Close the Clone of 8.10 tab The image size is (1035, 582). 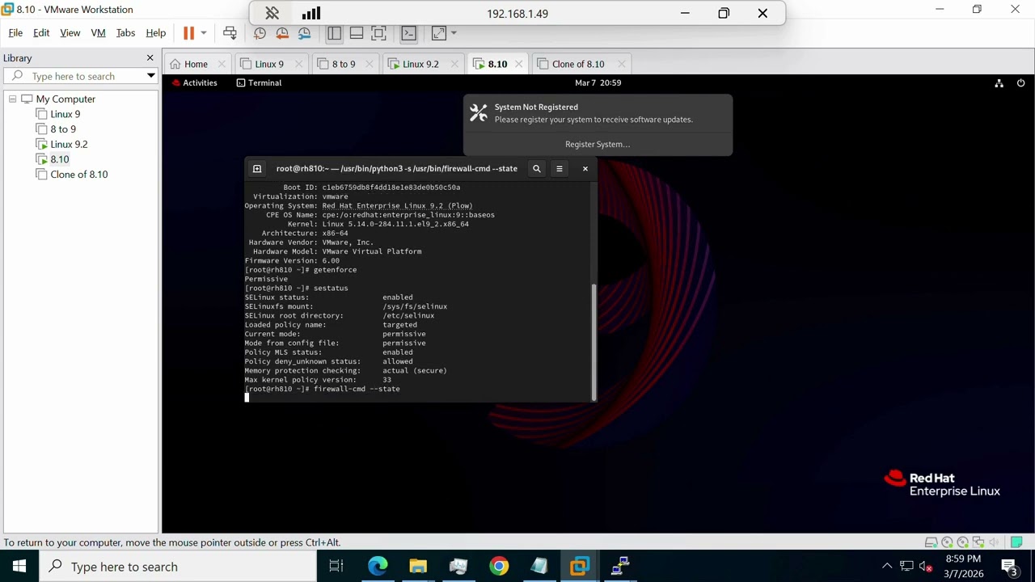click(622, 64)
